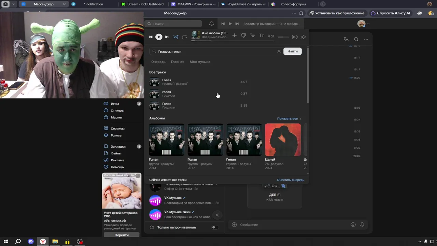Collapse the chat list with double-chevron button

tap(217, 215)
